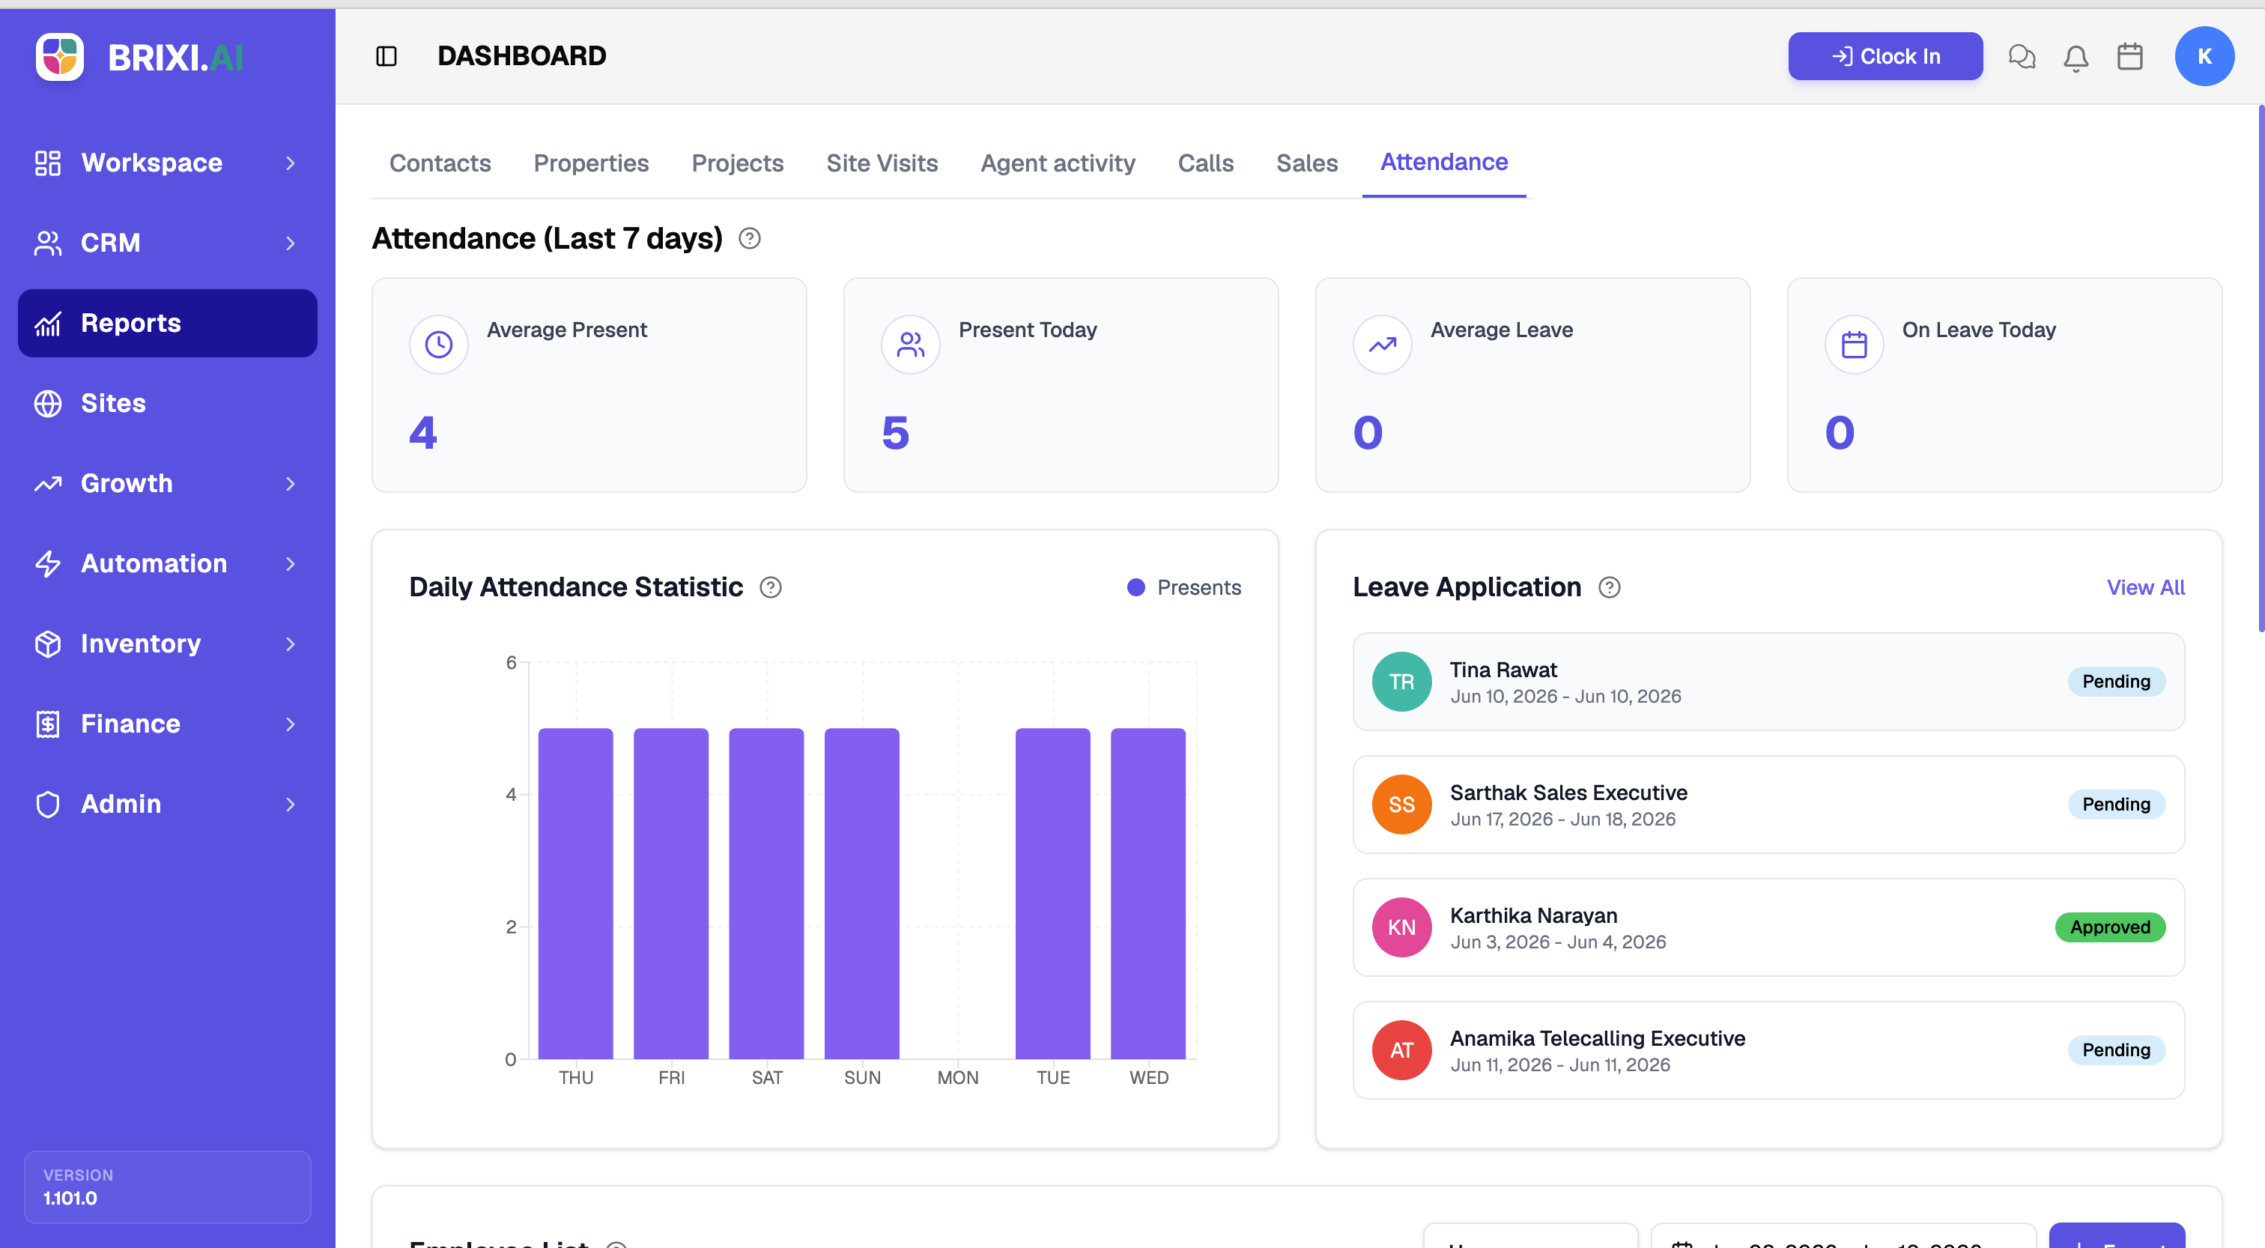Switch to the Sales tab
Viewport: 2265px width, 1248px height.
(x=1306, y=163)
